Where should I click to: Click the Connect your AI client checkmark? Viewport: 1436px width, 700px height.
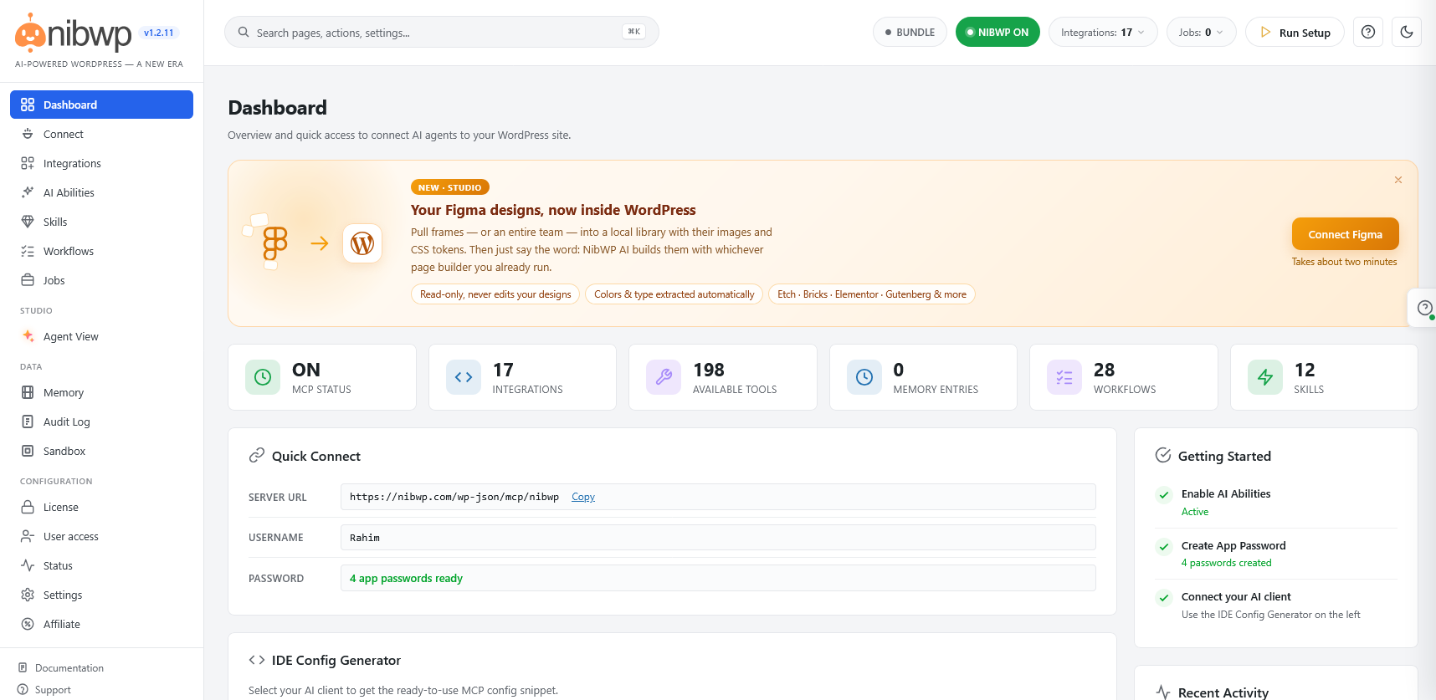1163,598
